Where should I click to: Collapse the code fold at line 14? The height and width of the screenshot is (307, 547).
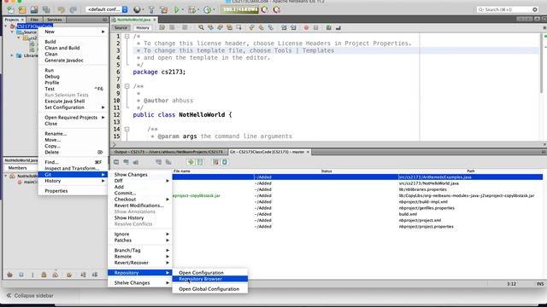[x=127, y=129]
